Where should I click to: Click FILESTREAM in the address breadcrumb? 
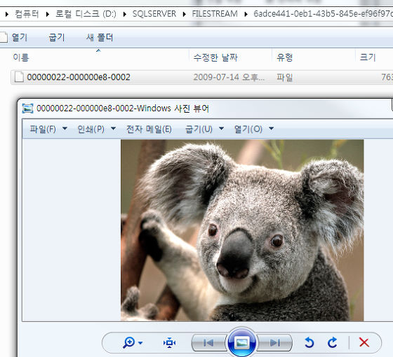pyautogui.click(x=215, y=14)
